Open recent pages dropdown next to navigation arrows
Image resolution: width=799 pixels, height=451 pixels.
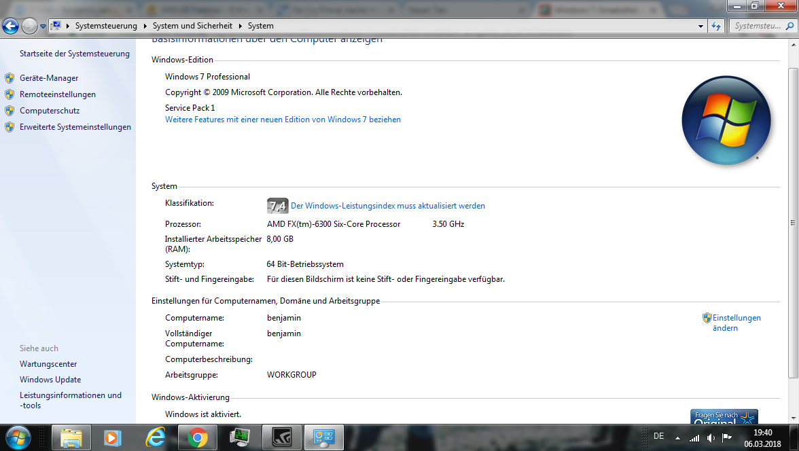click(x=43, y=26)
